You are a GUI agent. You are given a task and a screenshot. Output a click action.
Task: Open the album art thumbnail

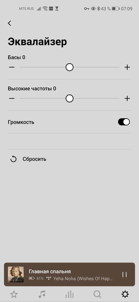16,274
